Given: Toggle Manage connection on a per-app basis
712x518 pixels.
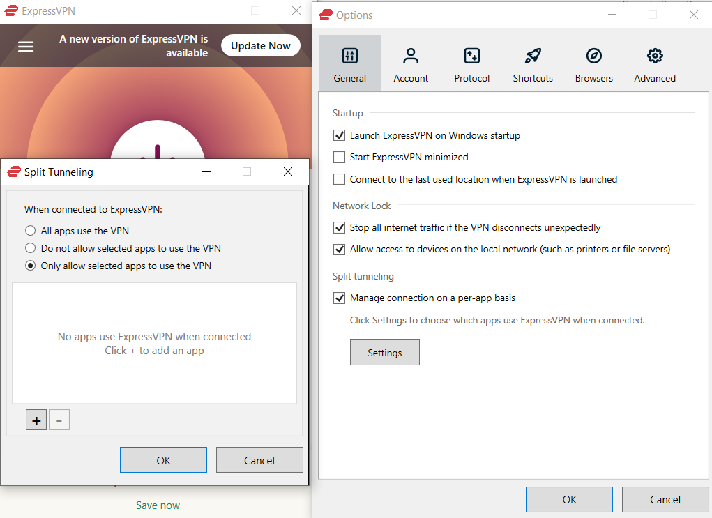Looking at the screenshot, I should tap(339, 298).
